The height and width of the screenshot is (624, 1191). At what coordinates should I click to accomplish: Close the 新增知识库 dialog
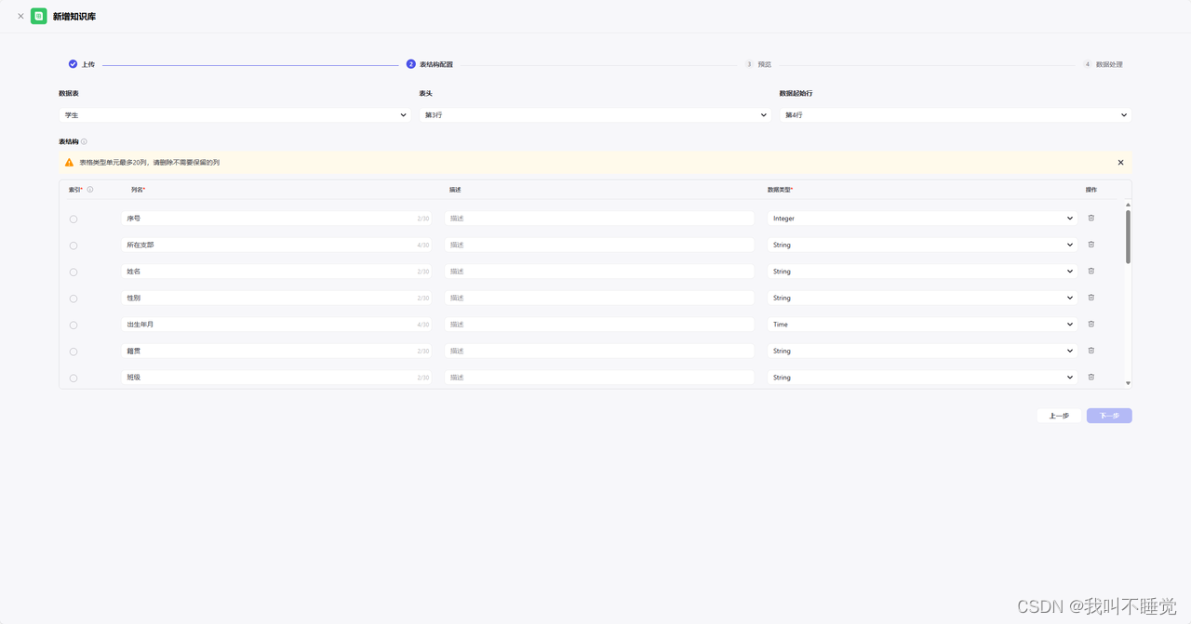[x=20, y=16]
